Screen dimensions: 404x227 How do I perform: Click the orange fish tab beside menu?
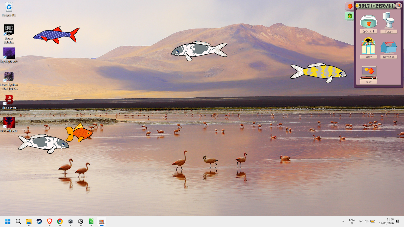pyautogui.click(x=350, y=6)
